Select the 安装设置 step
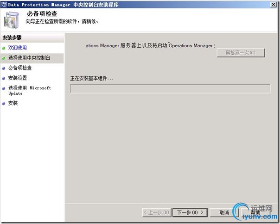The height and width of the screenshot is (224, 280). click(x=18, y=78)
